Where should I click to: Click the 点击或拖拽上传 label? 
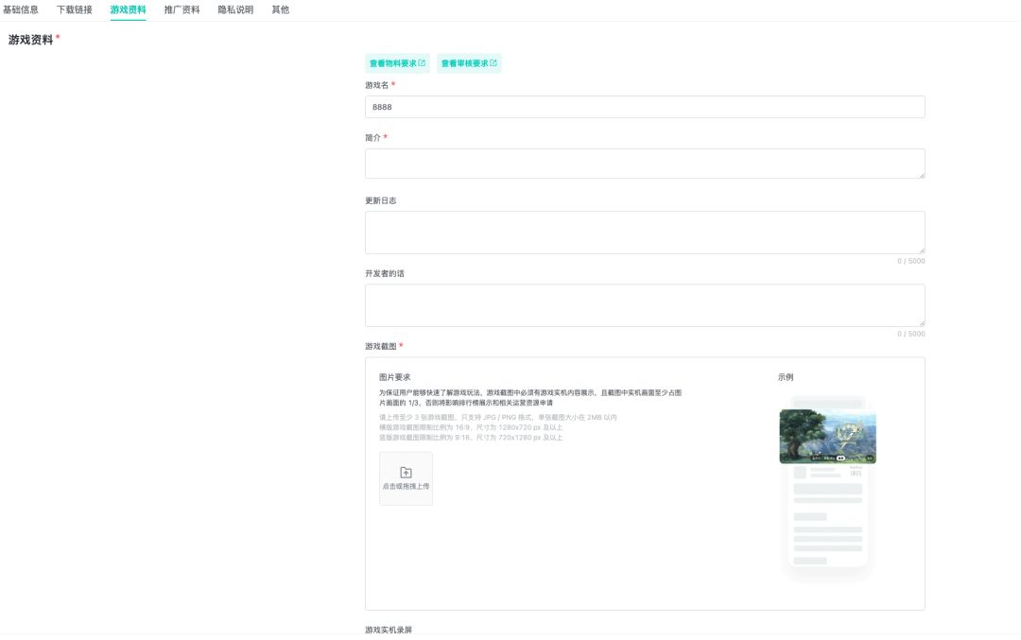coord(406,486)
